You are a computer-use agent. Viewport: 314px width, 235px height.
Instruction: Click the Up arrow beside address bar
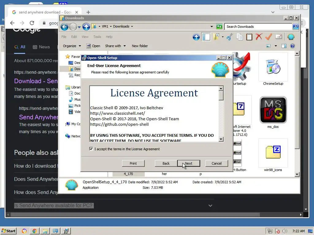pos(86,27)
